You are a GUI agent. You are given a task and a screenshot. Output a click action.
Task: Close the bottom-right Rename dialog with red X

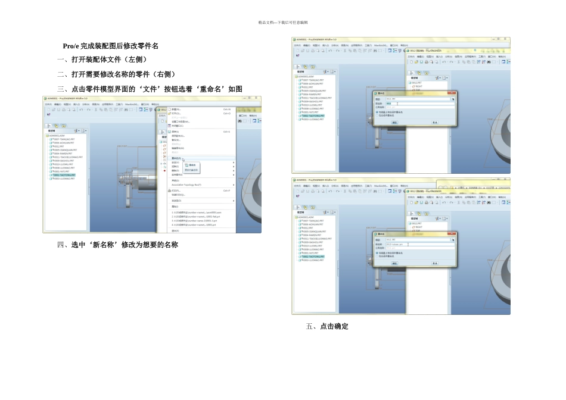[x=452, y=233]
